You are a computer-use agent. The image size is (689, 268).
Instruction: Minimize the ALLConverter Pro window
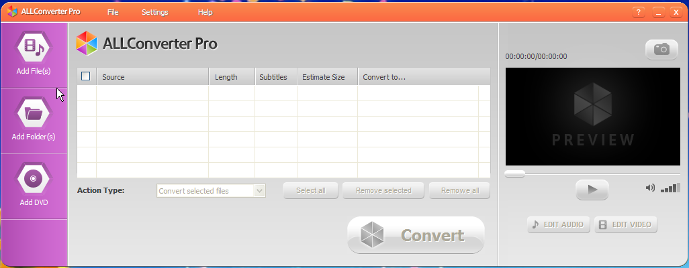pyautogui.click(x=658, y=12)
